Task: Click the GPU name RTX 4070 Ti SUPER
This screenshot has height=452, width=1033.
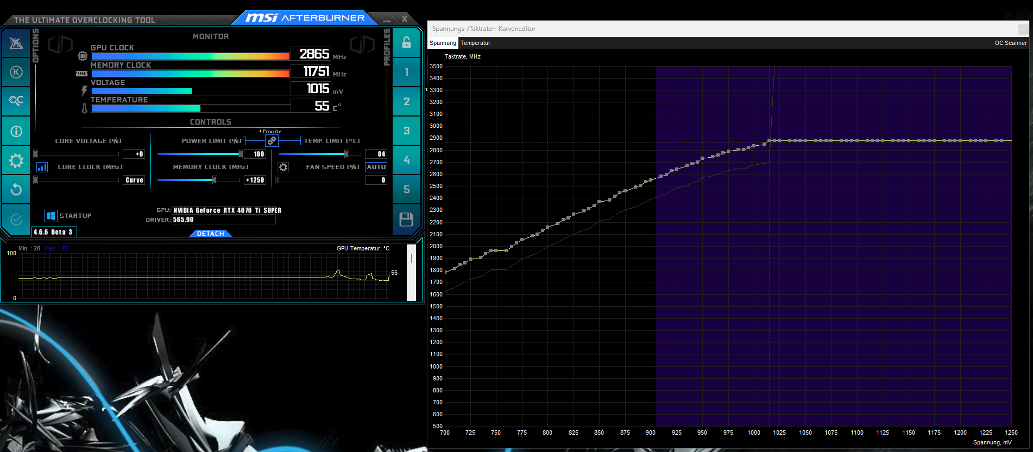Action: coord(227,210)
